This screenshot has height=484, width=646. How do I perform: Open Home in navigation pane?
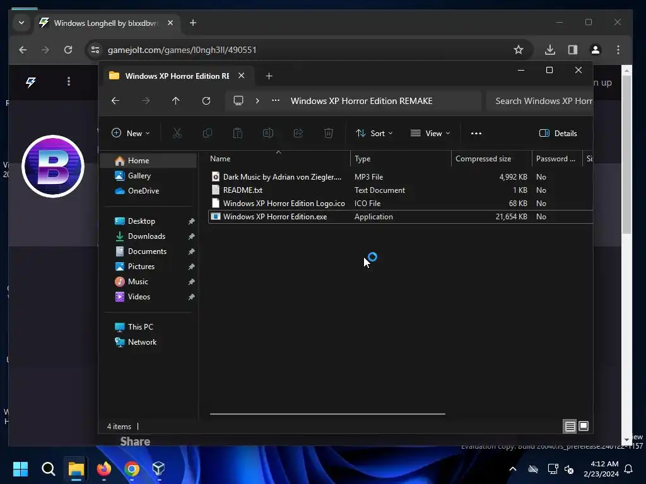pyautogui.click(x=148, y=161)
